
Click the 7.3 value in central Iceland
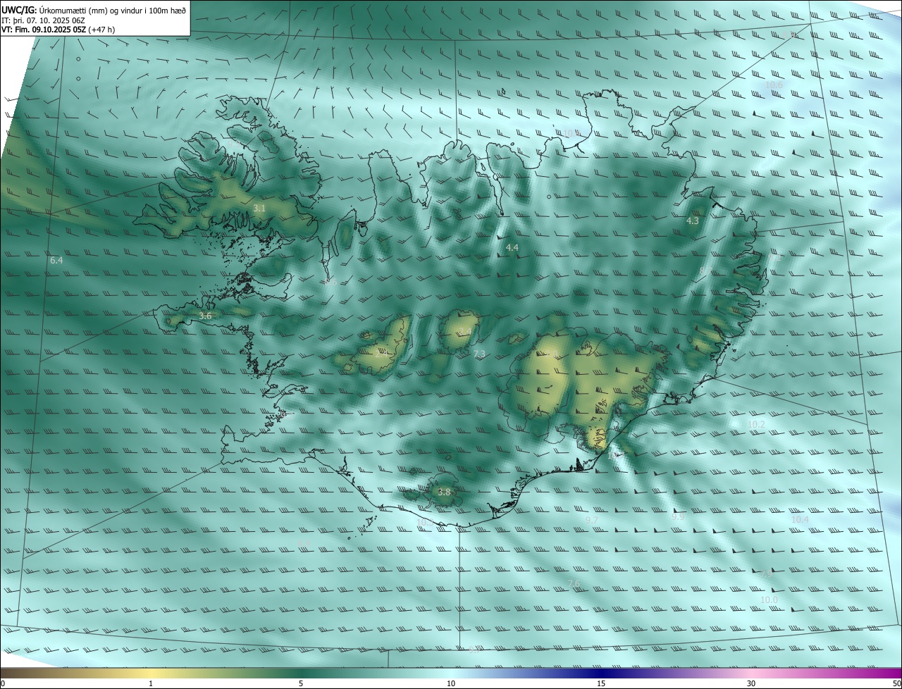pos(479,354)
